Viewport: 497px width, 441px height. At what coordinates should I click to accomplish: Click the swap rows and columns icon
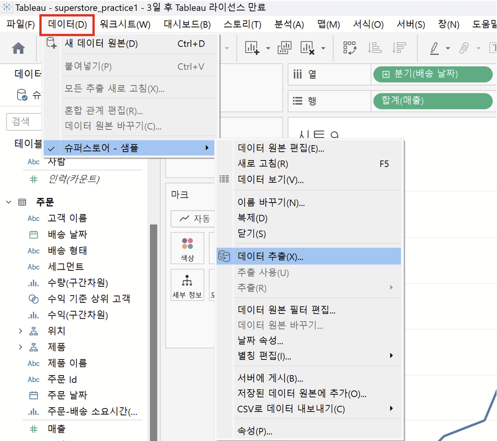[x=350, y=48]
